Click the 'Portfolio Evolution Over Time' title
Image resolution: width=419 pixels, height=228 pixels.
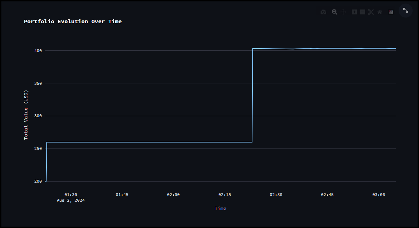tap(73, 21)
